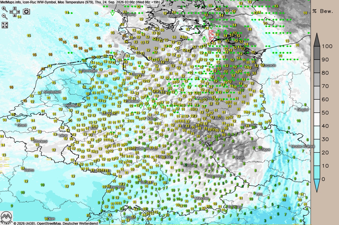Viewport: 339px width, 225px height.
Task: Click the green shower triangle near Esbjerg
Action: click(x=113, y=14)
